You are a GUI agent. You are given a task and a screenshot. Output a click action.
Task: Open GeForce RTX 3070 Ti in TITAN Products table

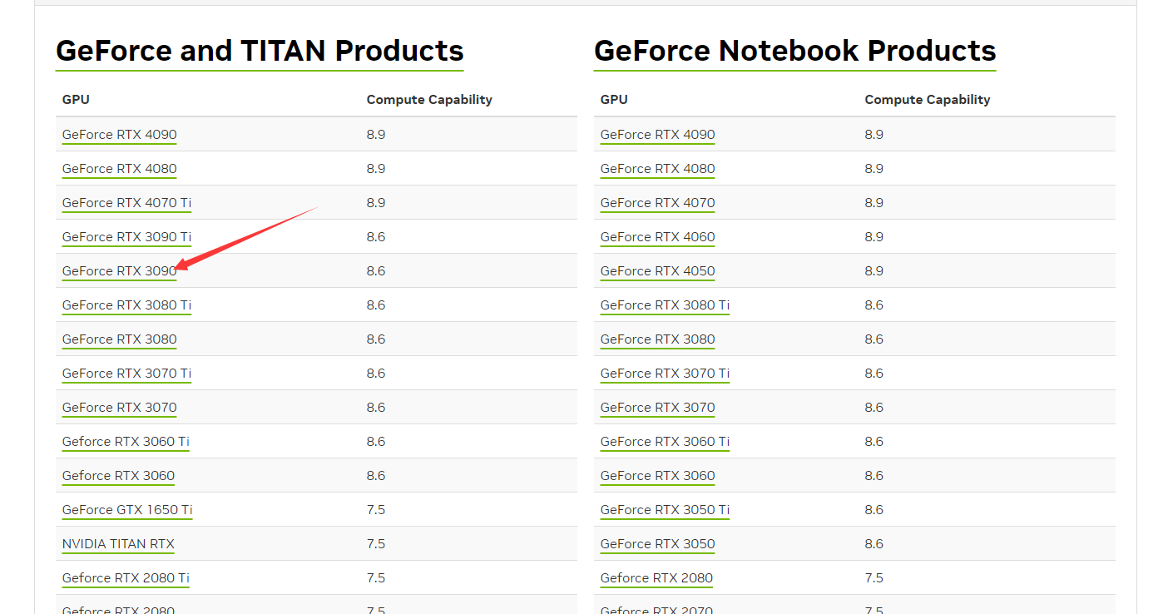click(x=126, y=374)
